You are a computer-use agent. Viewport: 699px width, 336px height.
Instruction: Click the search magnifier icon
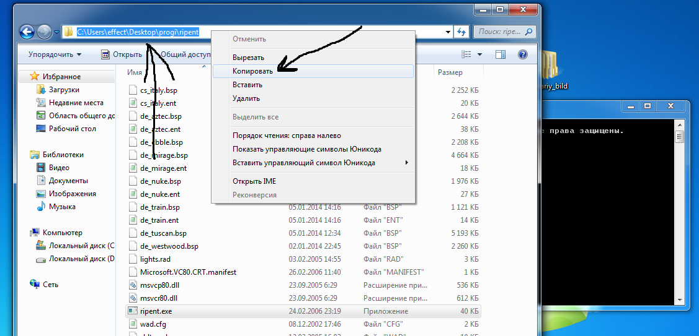click(528, 32)
